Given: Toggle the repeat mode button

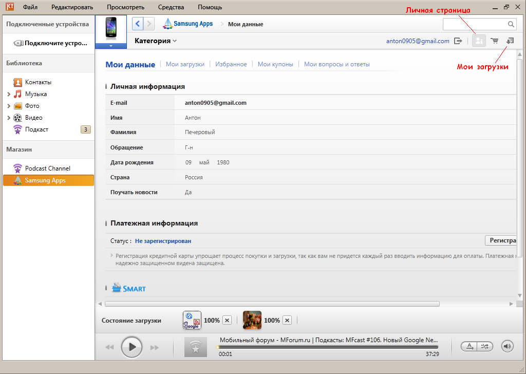Looking at the screenshot, I should (470, 346).
